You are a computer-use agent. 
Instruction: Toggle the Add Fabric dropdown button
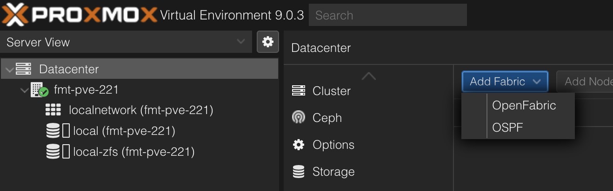point(505,82)
